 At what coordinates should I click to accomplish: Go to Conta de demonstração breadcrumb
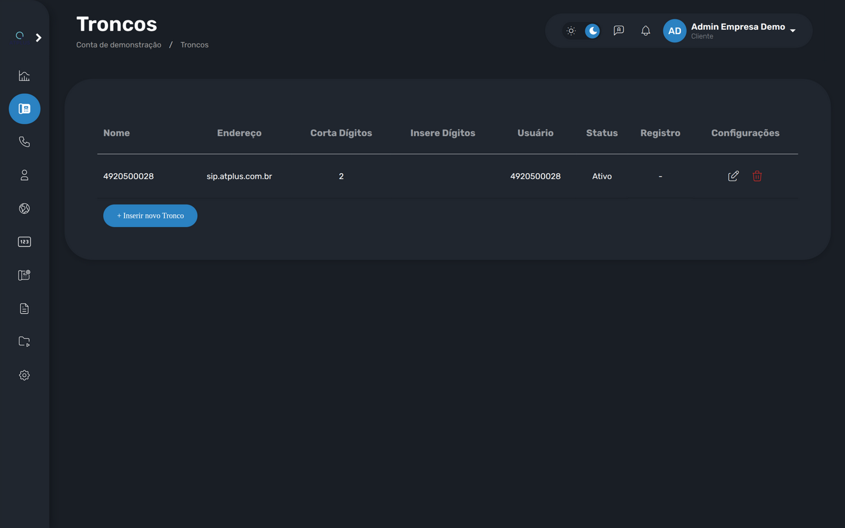click(119, 45)
